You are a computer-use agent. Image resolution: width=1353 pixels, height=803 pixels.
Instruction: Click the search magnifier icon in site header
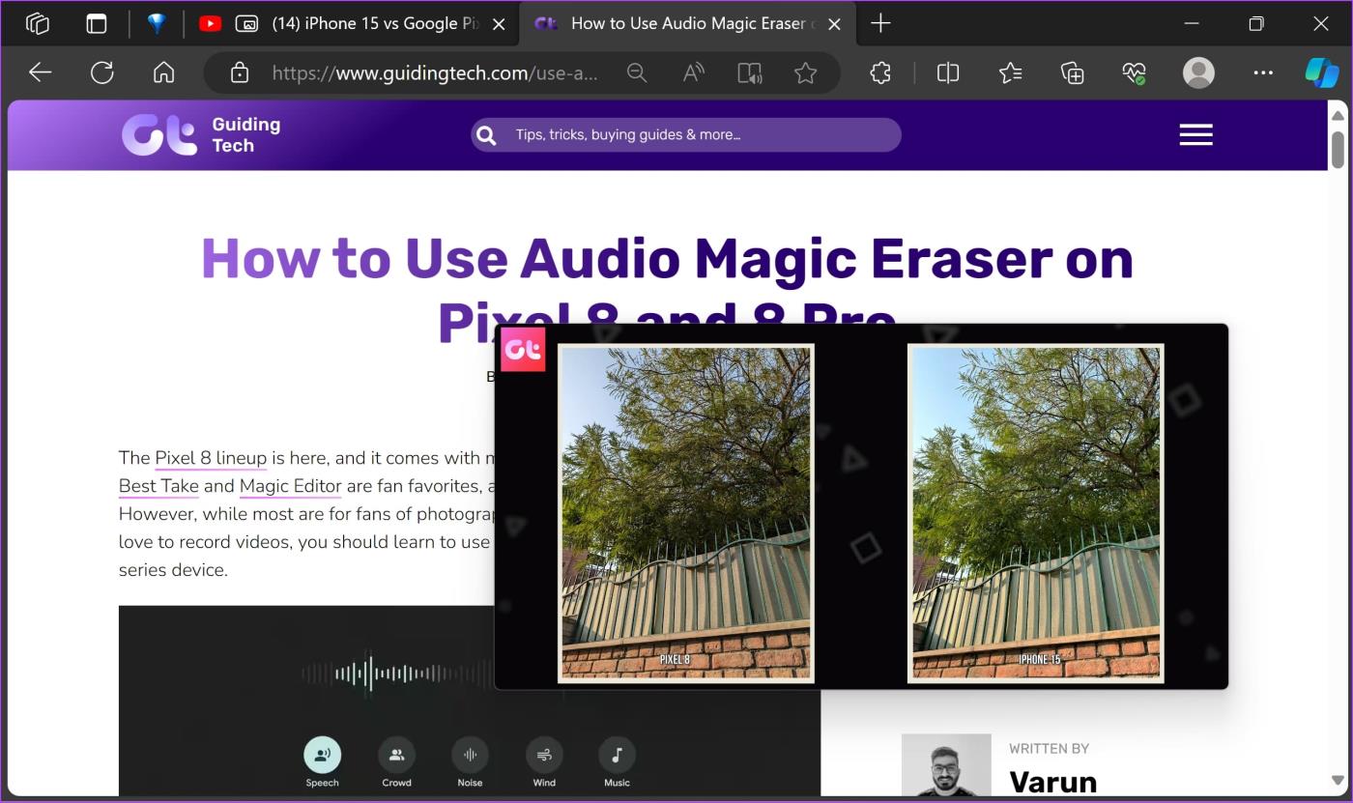point(486,135)
